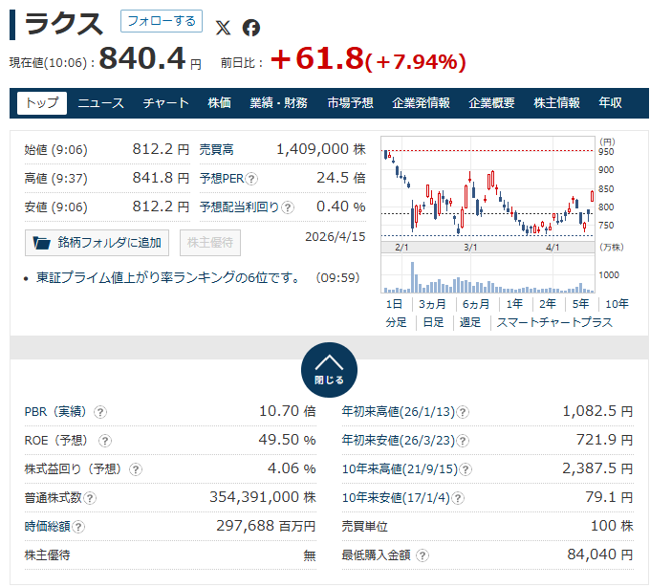Switch chart to 5年 range
Viewport: 650px width, 587px height.
(580, 304)
